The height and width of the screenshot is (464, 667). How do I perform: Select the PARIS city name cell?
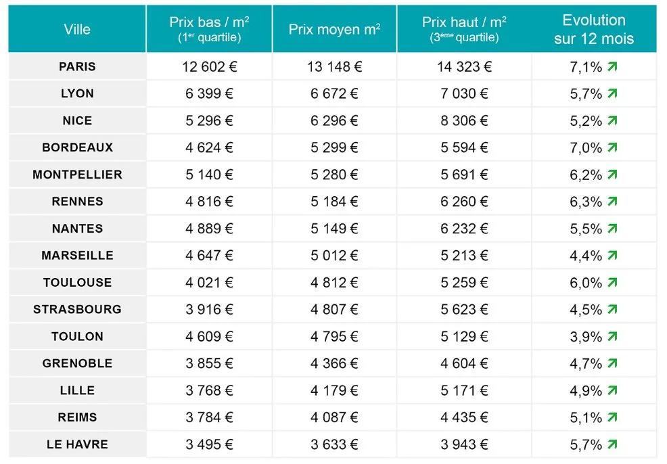pos(77,66)
